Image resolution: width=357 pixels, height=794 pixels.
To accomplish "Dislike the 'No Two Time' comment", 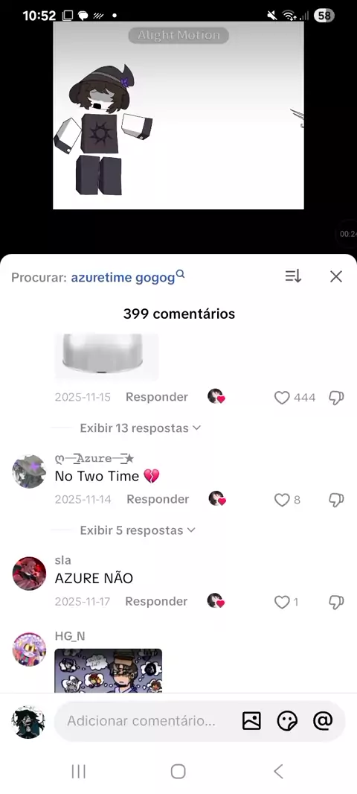I will tap(336, 500).
